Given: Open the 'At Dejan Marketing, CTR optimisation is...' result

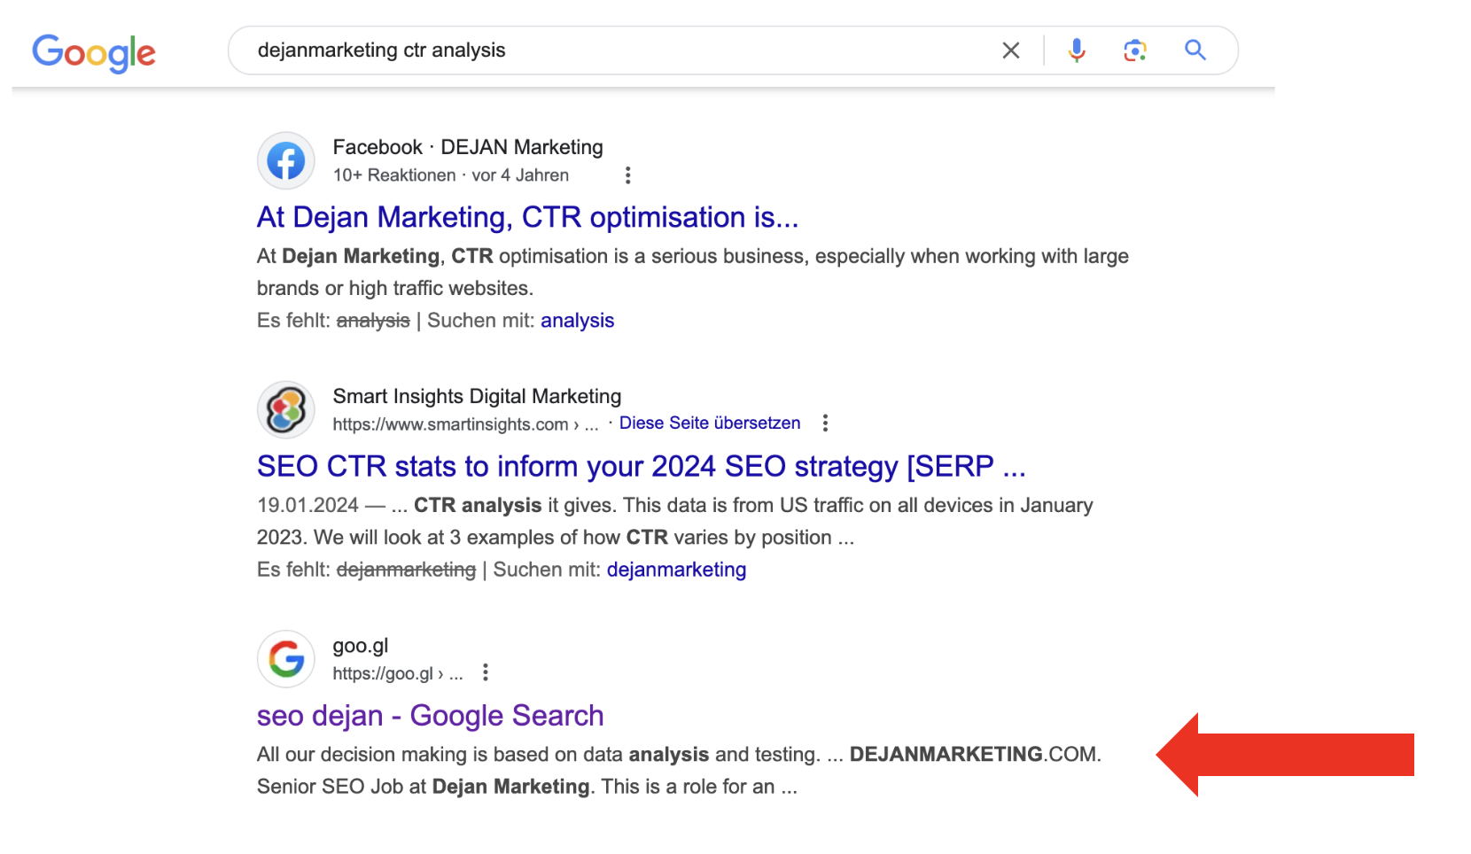Looking at the screenshot, I should [526, 217].
